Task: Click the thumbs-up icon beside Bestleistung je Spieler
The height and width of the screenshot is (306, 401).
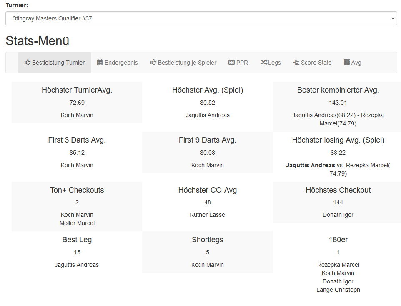Action: point(153,63)
